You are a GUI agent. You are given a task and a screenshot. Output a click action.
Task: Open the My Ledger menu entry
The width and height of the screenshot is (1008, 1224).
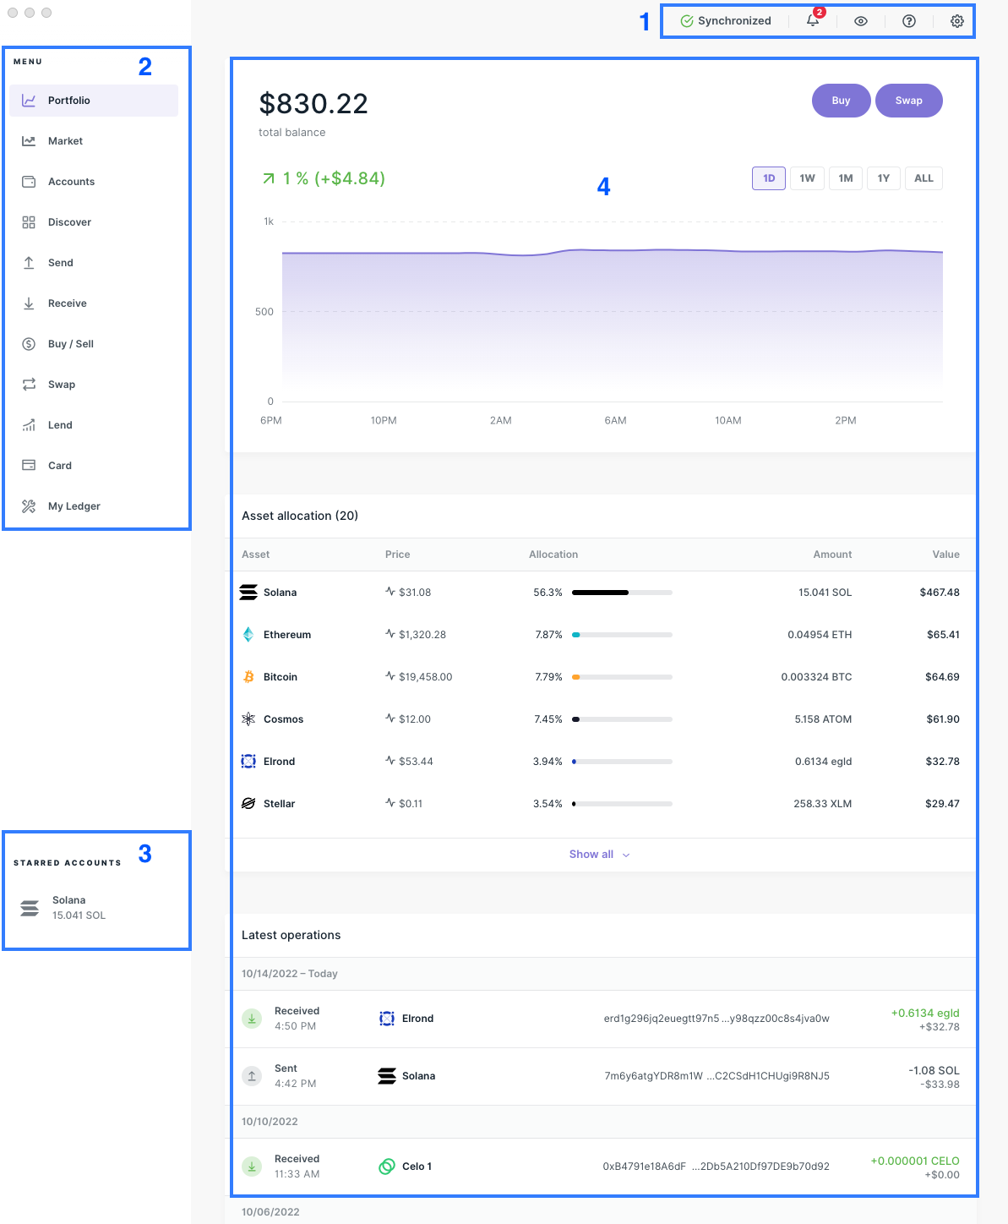point(94,506)
